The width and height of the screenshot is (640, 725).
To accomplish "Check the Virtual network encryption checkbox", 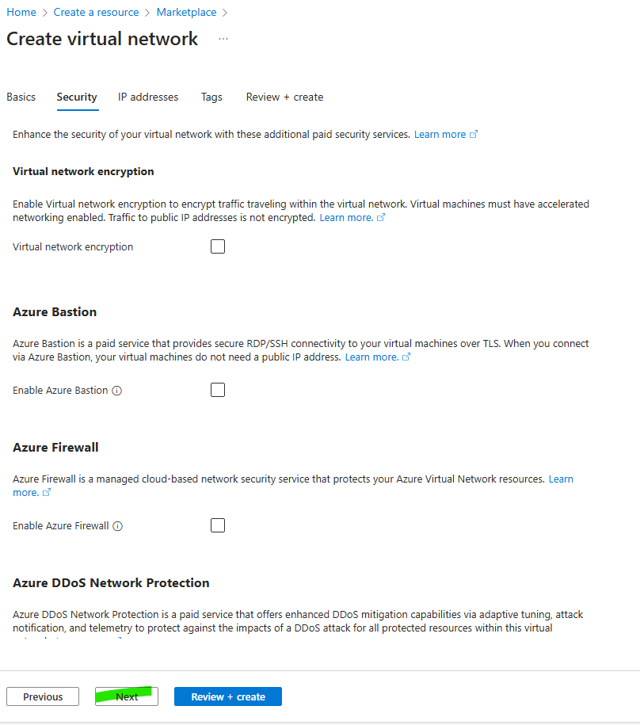I will [218, 246].
